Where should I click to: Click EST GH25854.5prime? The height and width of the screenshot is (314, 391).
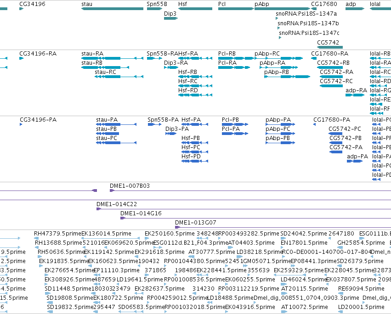361,243
